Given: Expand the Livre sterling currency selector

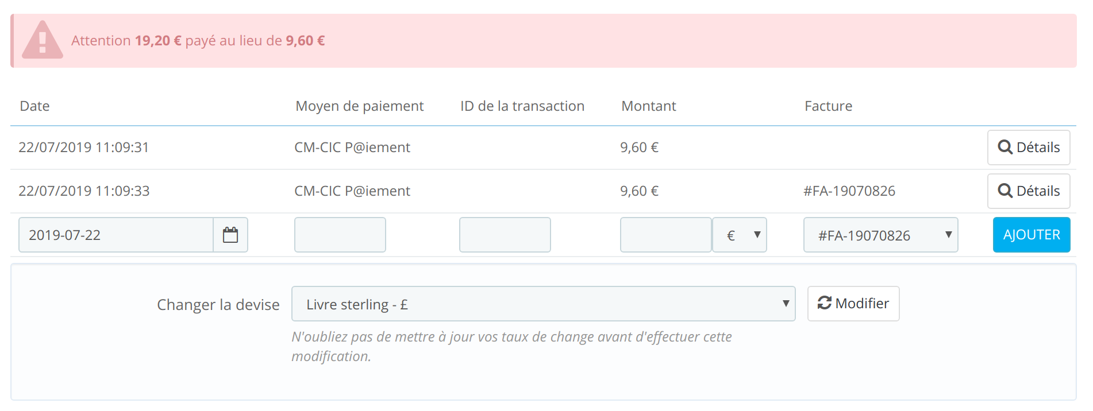Looking at the screenshot, I should pyautogui.click(x=543, y=304).
